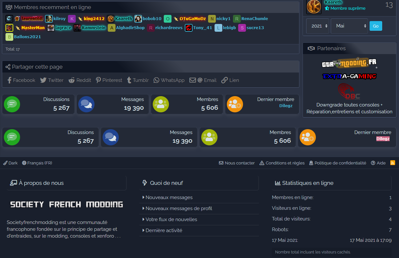The width and height of the screenshot is (399, 258).
Task: Toggle the Dark style chooser
Action: [x=10, y=163]
